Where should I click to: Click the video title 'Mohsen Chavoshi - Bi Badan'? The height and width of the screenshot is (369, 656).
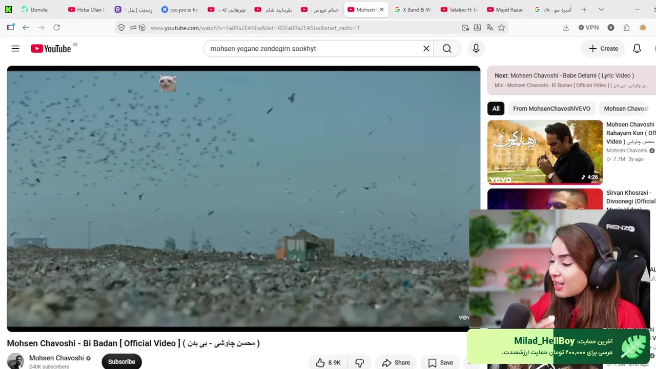pyautogui.click(x=133, y=343)
